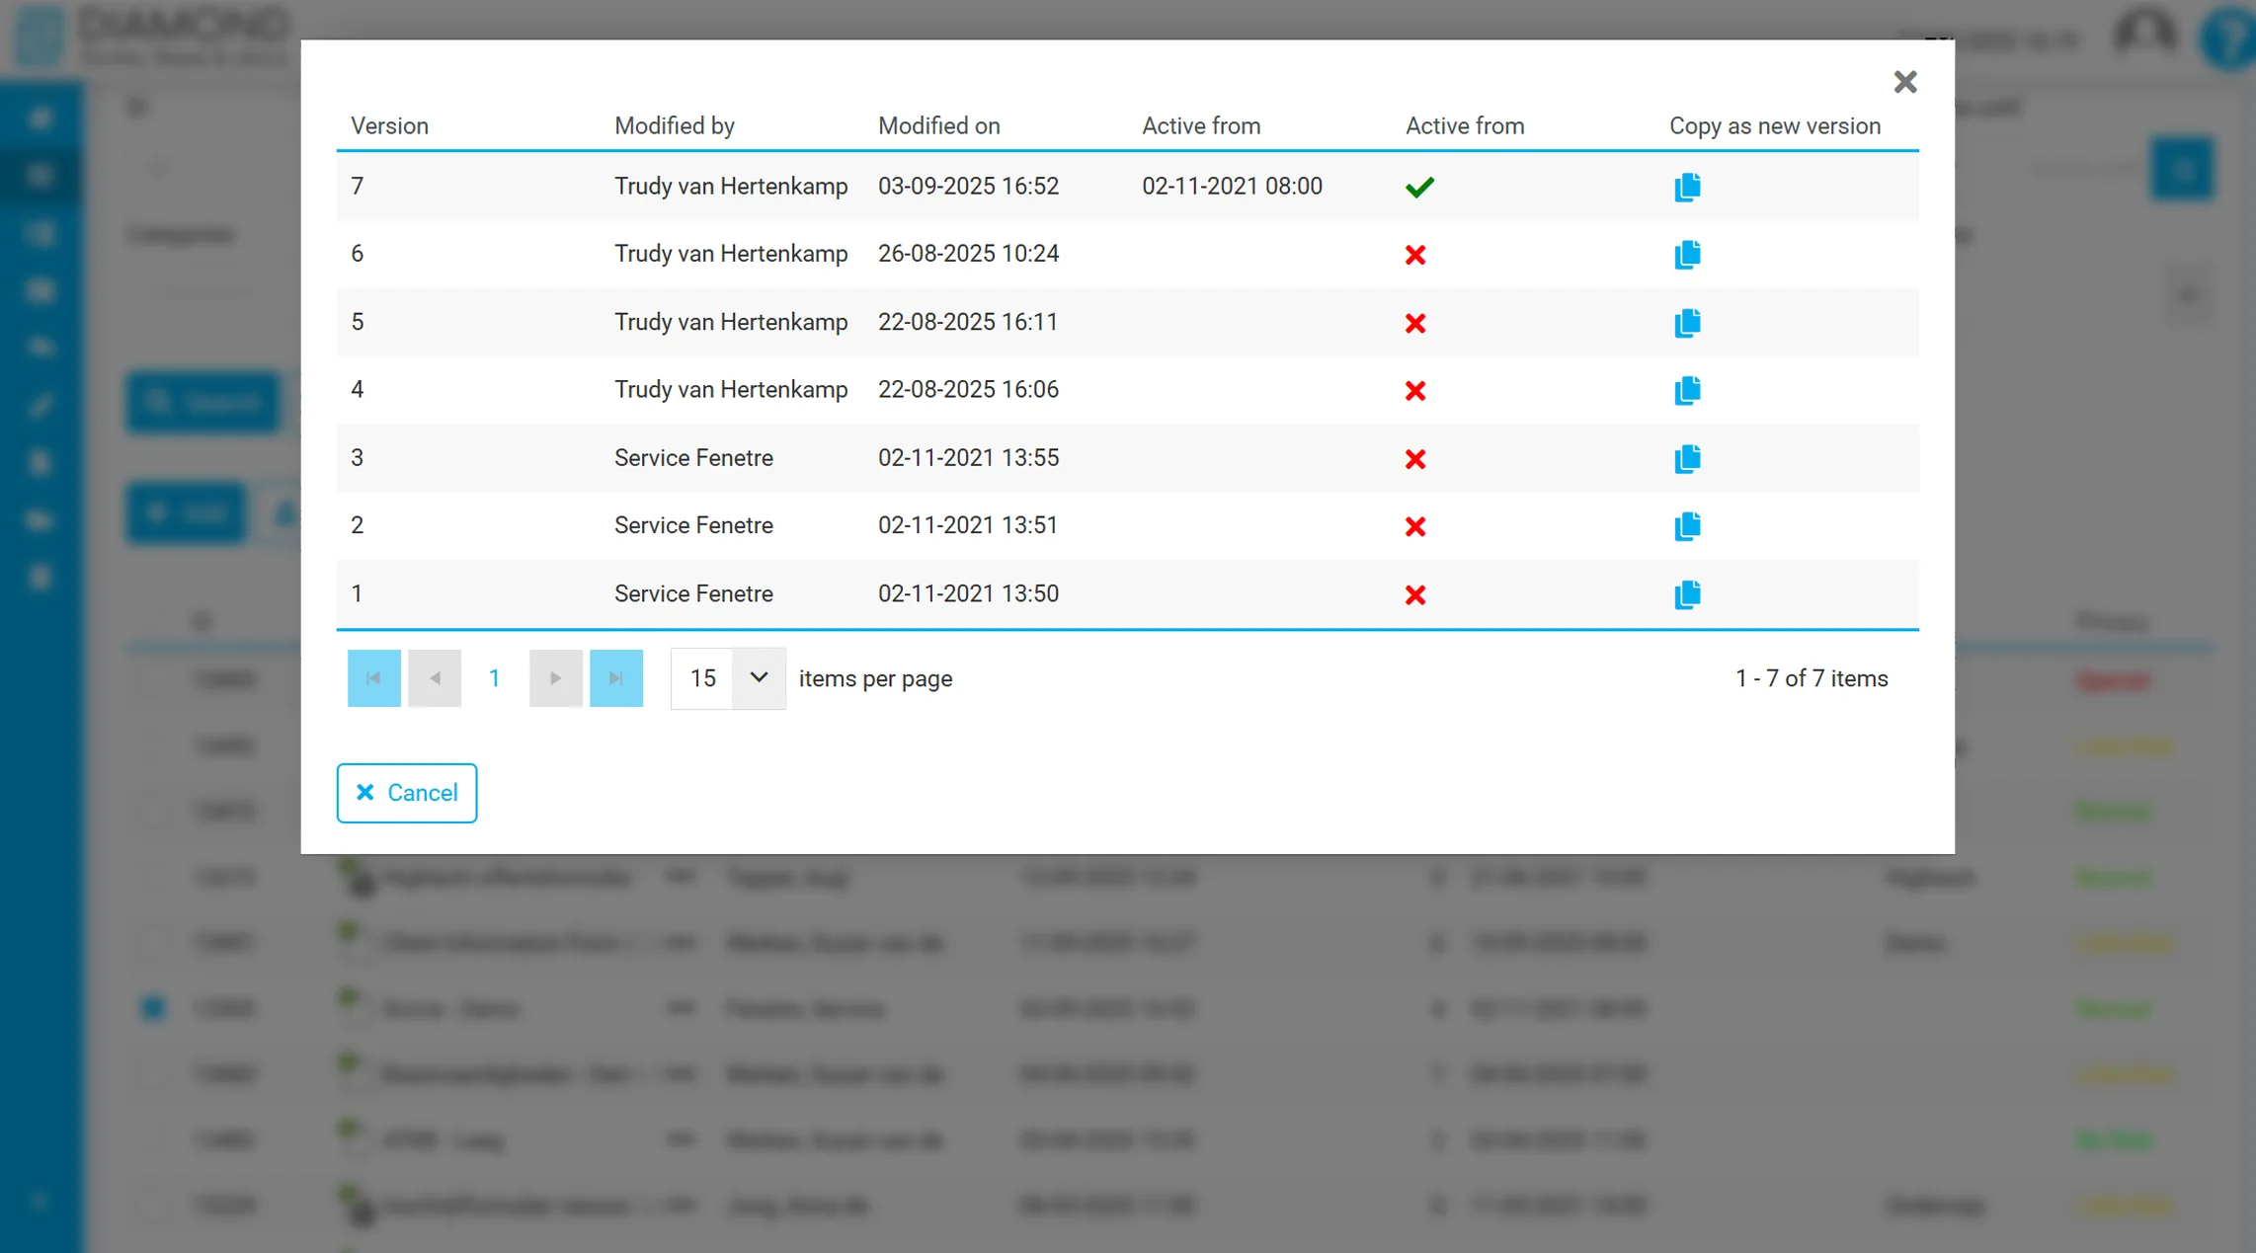Select the blue radio button in the results row
Viewport: 2256px width, 1253px height.
tap(152, 1008)
